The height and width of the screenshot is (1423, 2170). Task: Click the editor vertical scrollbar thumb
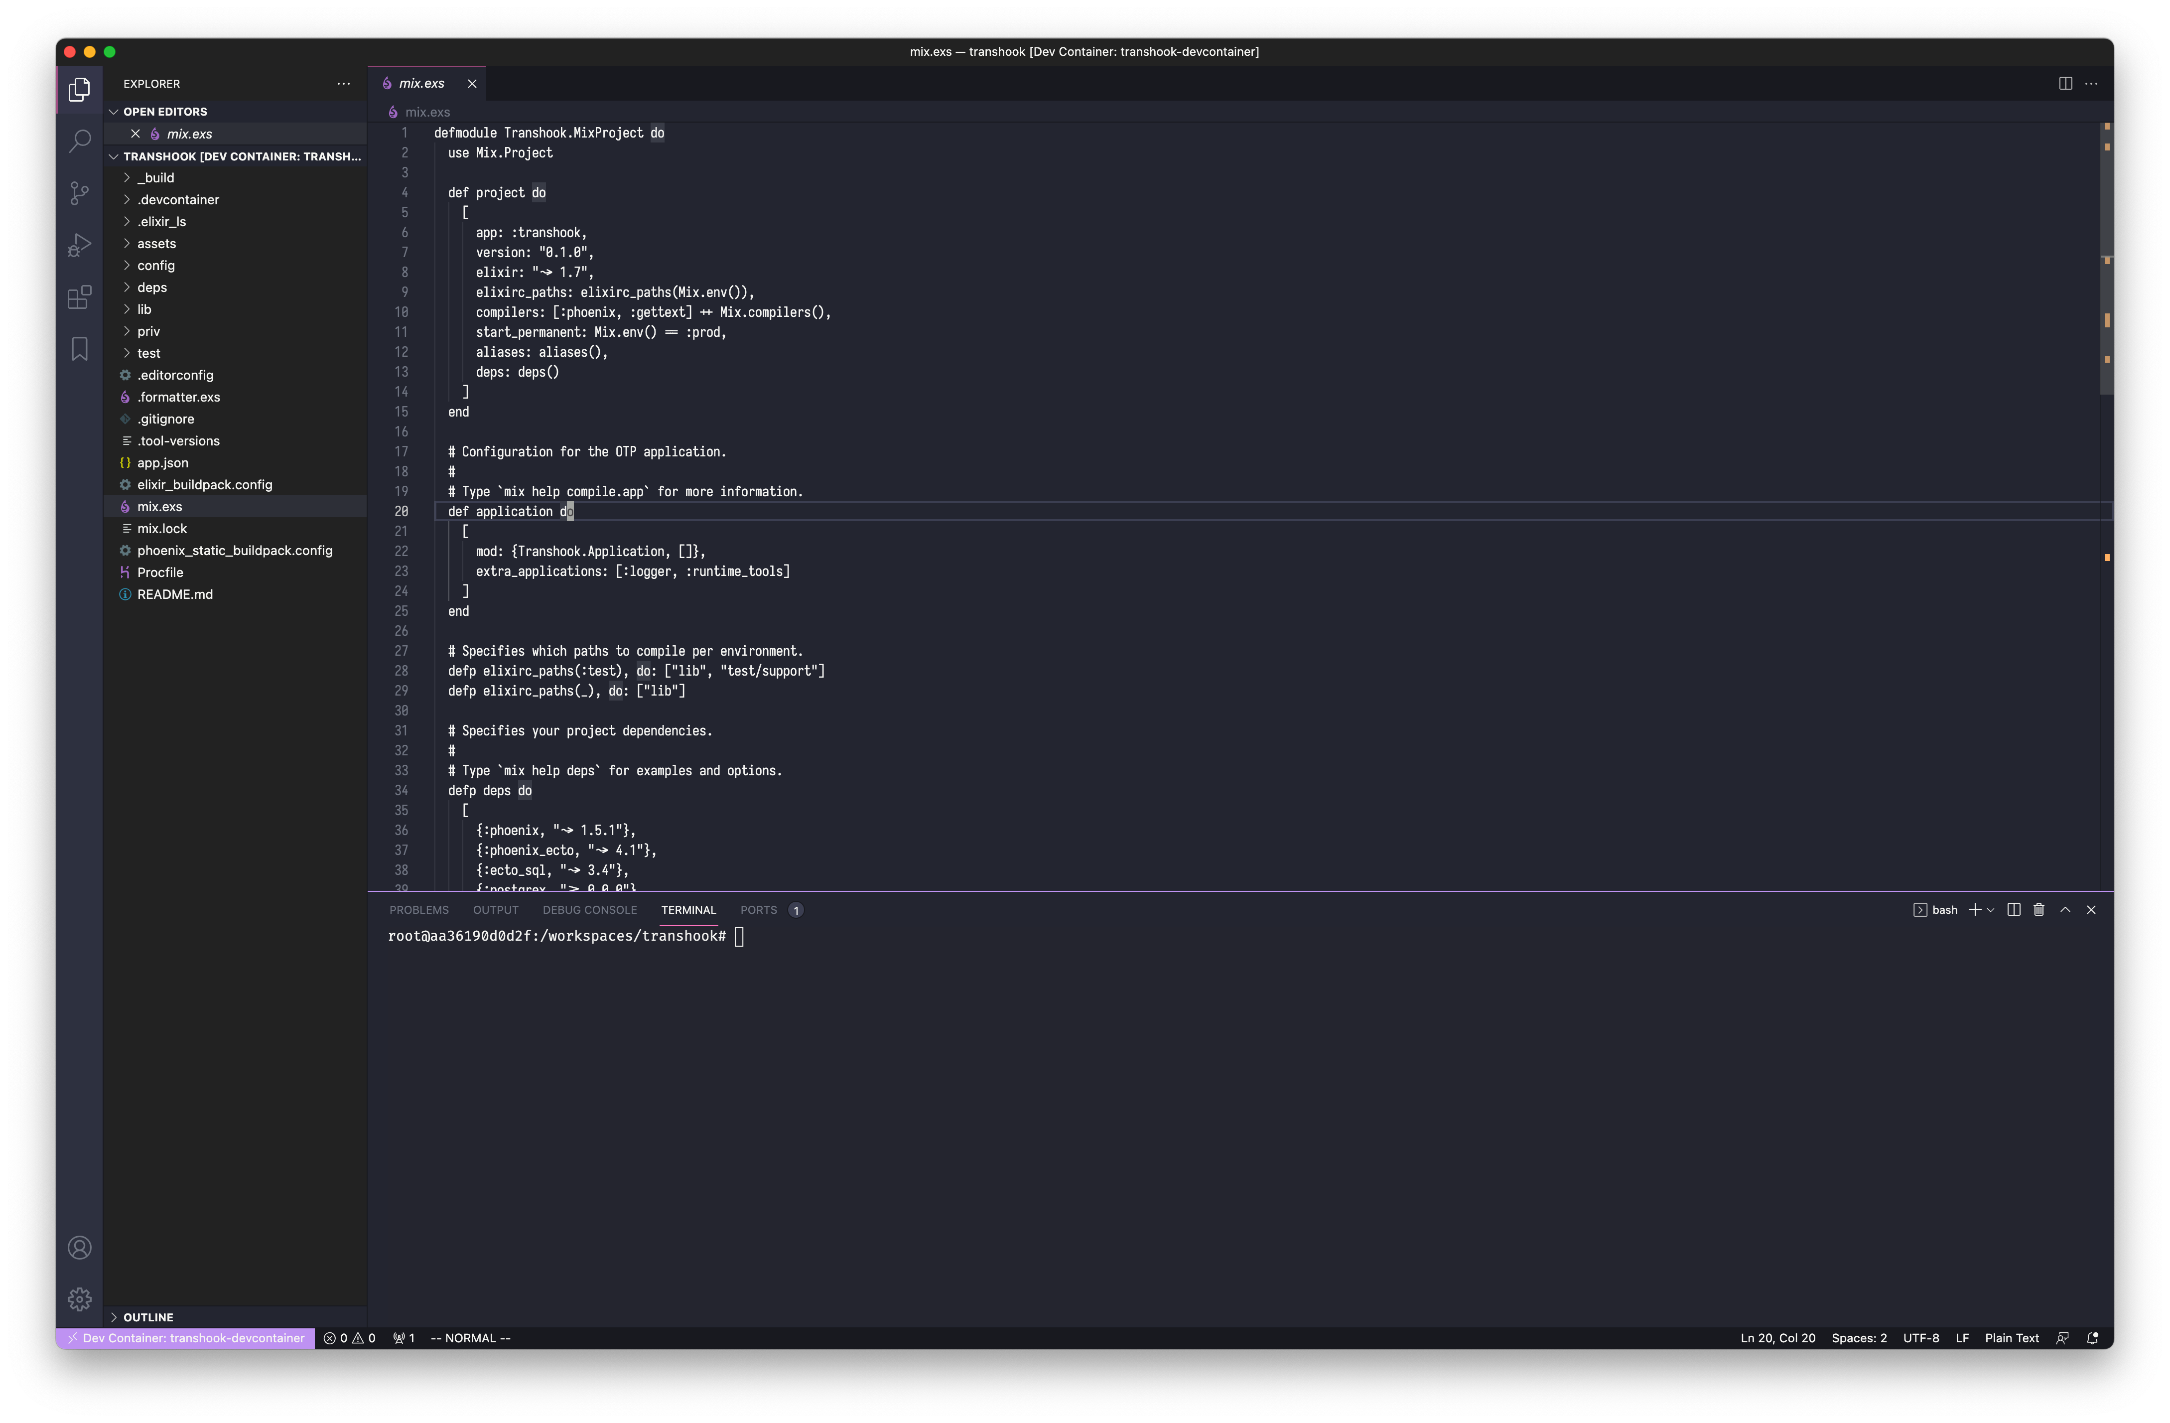point(2106,258)
